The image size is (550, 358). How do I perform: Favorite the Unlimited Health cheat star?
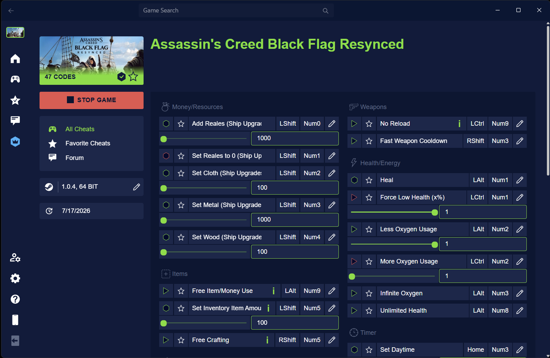369,311
